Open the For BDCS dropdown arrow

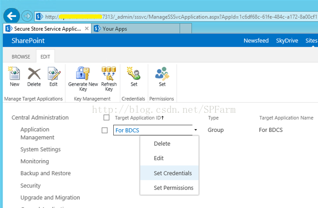tap(196, 130)
